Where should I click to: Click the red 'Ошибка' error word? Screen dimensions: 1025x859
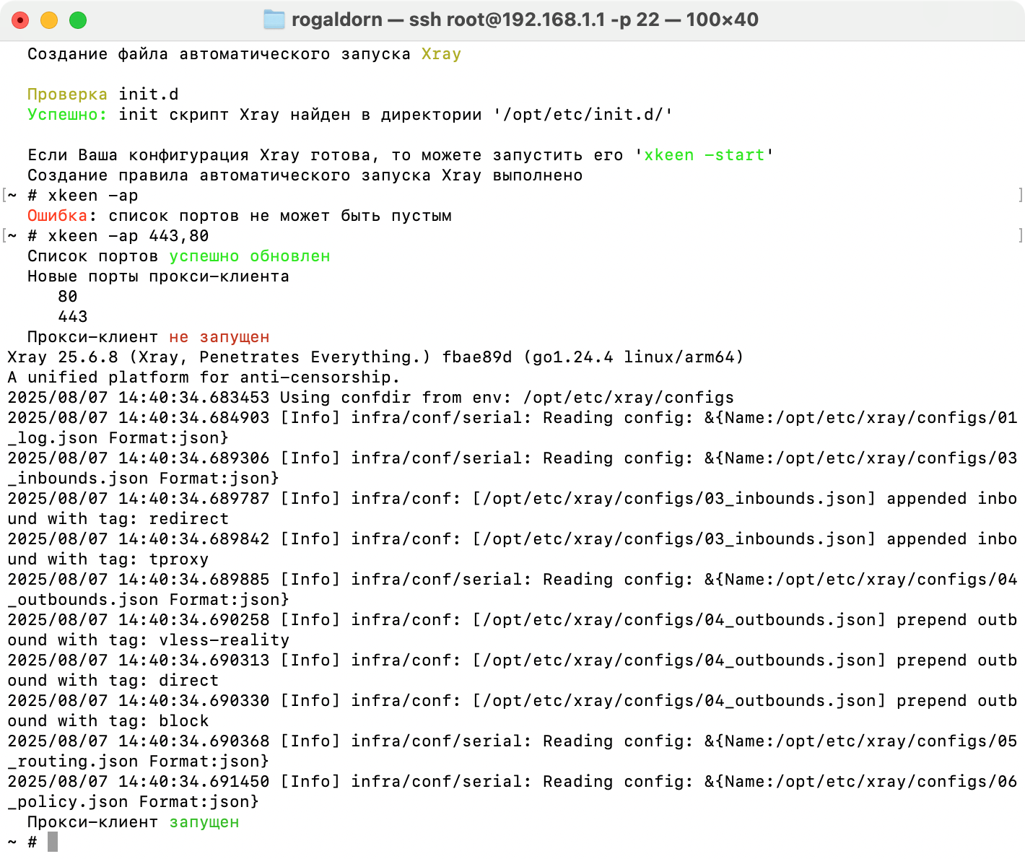(x=57, y=216)
